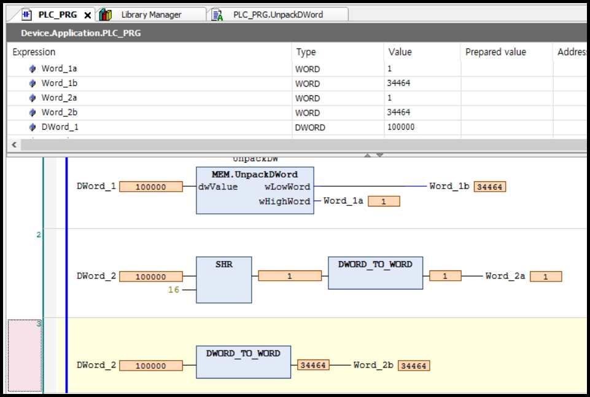Select the Word_2b variable icon
590x397 pixels.
point(33,112)
